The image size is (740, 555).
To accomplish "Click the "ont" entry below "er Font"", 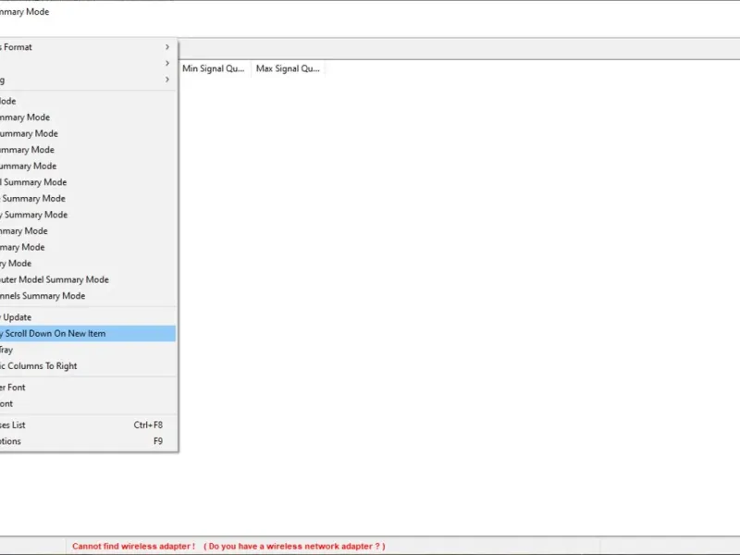I will (88, 404).
